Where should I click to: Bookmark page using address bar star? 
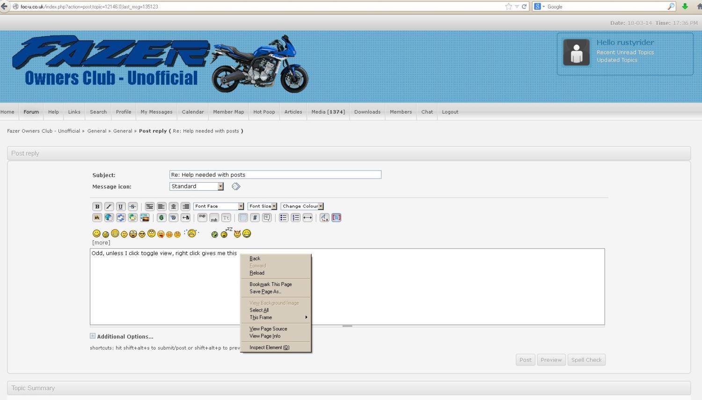[x=508, y=7]
